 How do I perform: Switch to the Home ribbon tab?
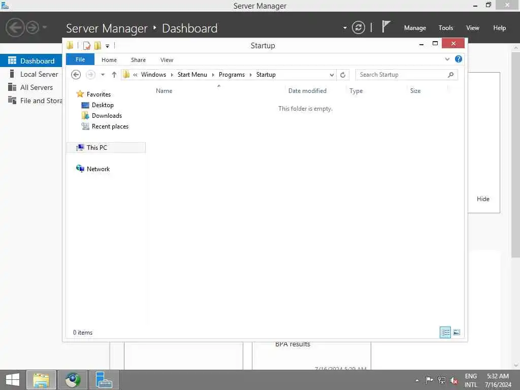point(109,60)
